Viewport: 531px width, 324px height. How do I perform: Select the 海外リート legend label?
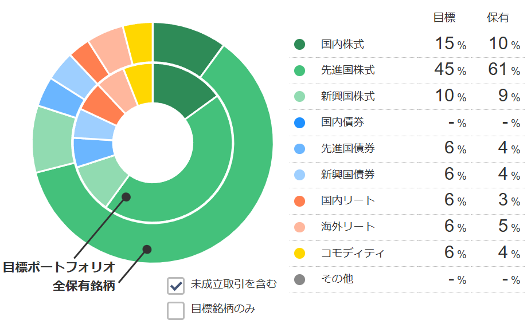(x=348, y=227)
